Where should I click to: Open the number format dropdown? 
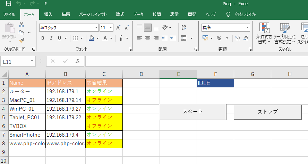(247, 27)
